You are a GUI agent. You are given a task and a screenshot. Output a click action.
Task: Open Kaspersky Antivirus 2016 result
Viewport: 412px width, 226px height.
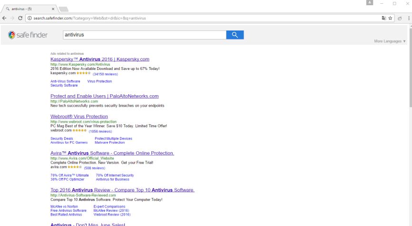[100, 59]
